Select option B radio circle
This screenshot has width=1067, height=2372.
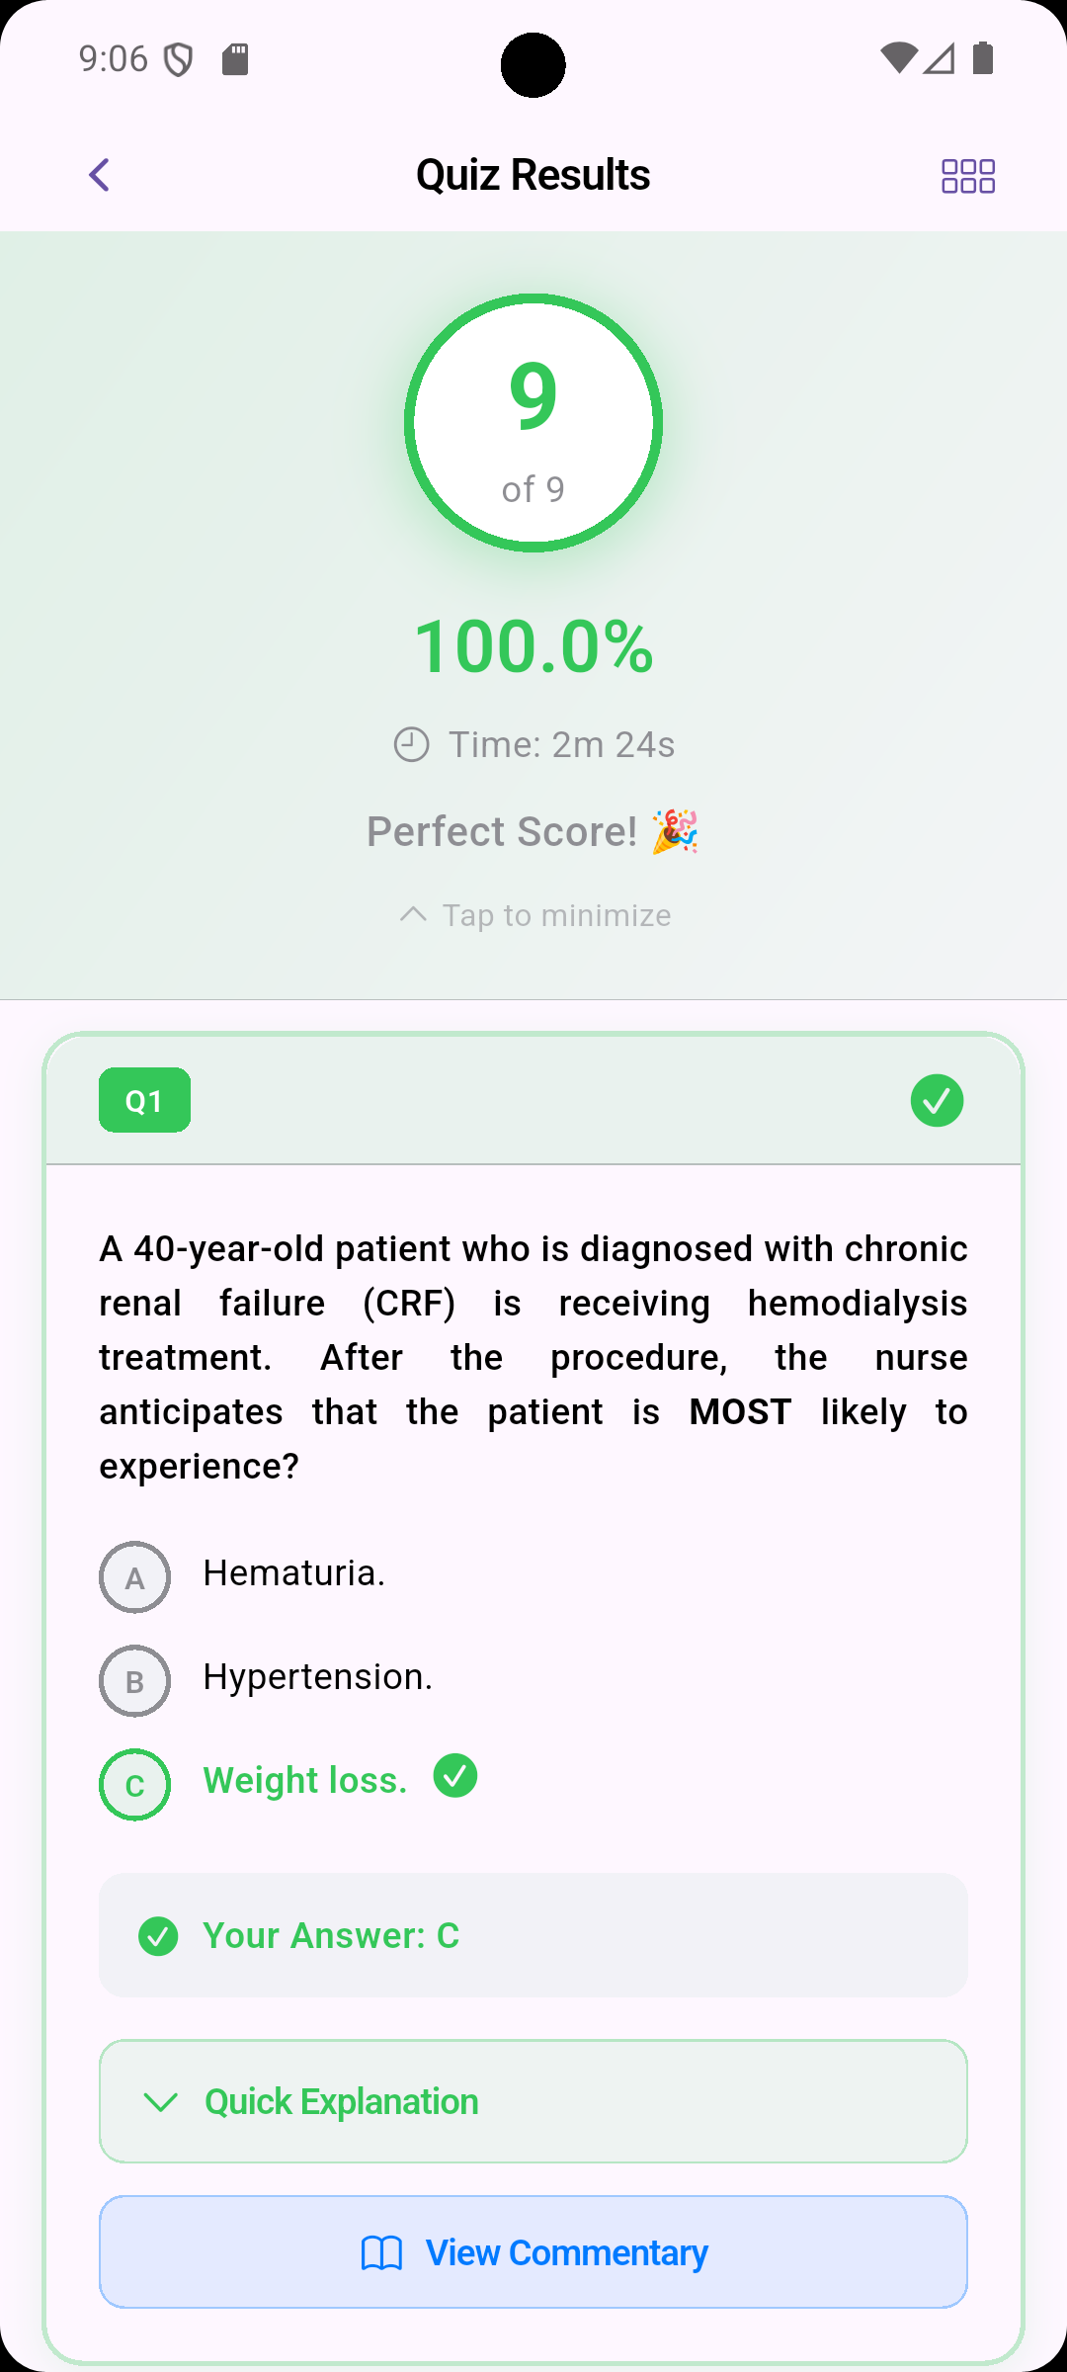tap(135, 1681)
